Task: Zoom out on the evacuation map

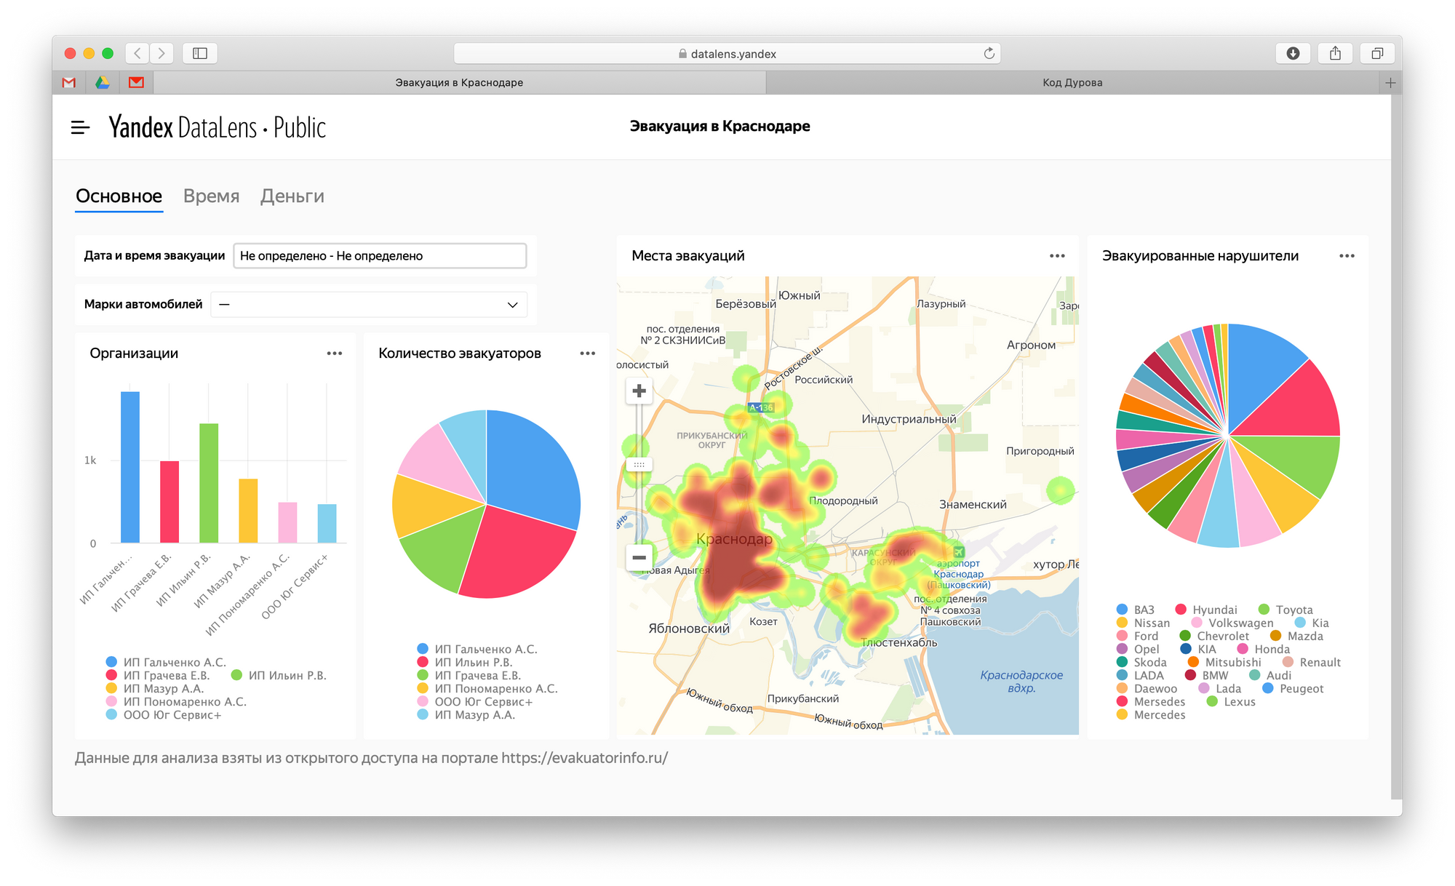Action: coord(639,557)
